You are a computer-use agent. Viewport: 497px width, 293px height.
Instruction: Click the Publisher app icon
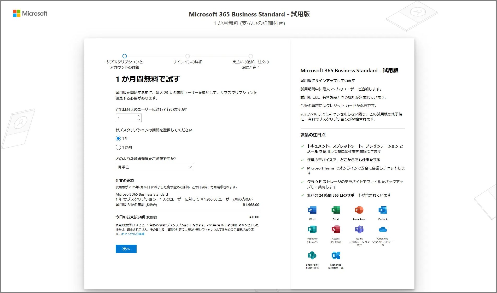coord(312,229)
